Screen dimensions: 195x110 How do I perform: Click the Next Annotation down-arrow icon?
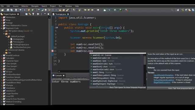74,10
